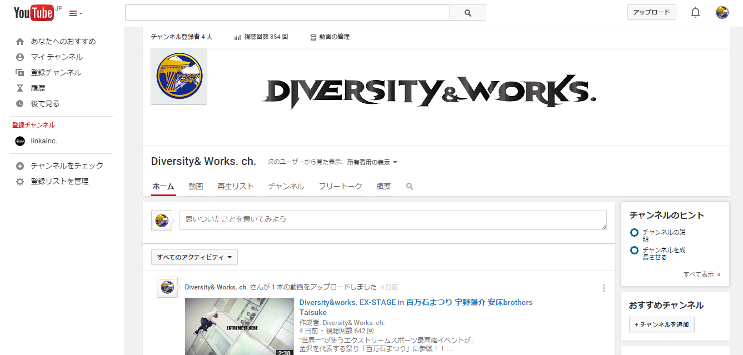743x355 pixels.
Task: Click the channel profile picture on the banner
Action: coord(179,76)
